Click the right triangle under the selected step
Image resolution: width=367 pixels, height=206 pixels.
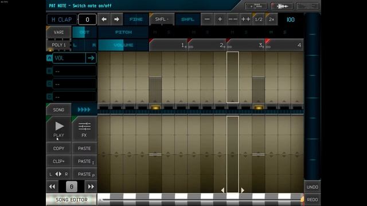coord(243,191)
